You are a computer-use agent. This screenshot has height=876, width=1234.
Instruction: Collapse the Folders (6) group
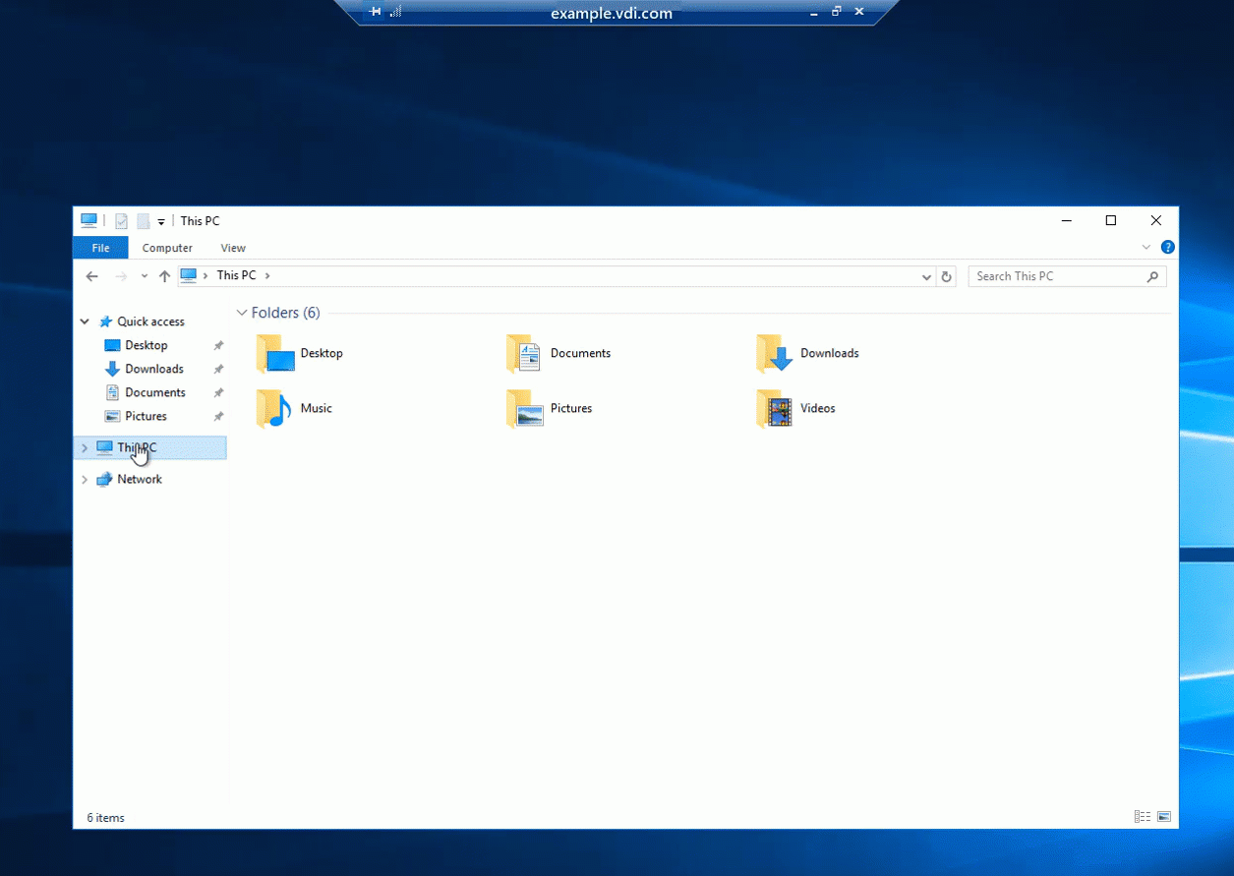coord(242,313)
